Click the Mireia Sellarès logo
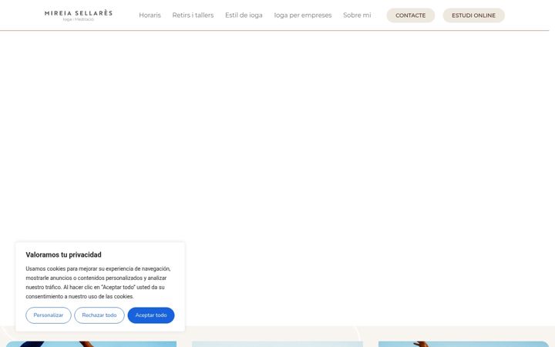Image resolution: width=555 pixels, height=347 pixels. [x=79, y=15]
